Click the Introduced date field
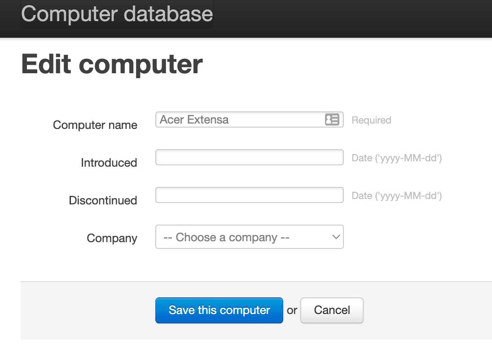 (x=250, y=157)
